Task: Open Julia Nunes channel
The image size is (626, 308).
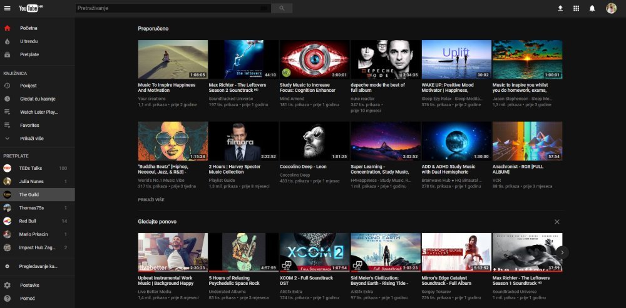Action: tap(38, 181)
